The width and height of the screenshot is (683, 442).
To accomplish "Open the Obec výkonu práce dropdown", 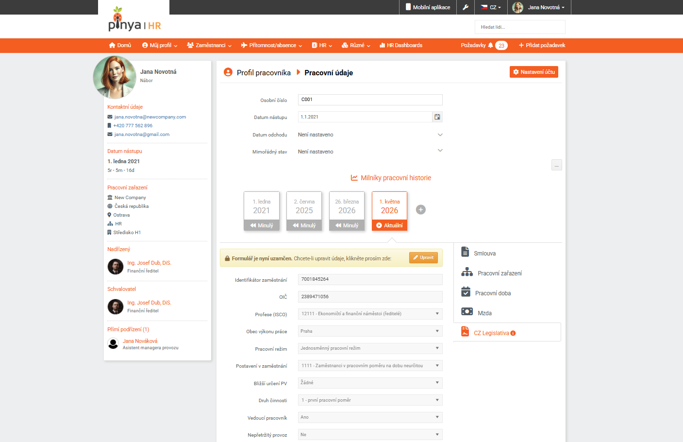I will coord(370,331).
